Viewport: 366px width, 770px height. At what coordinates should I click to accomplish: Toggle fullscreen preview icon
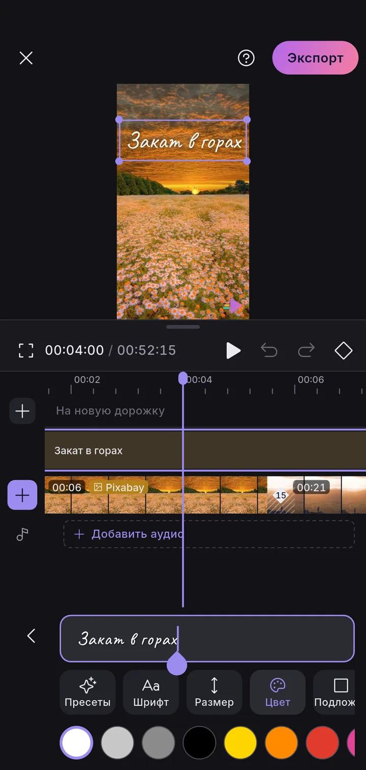pyautogui.click(x=26, y=350)
